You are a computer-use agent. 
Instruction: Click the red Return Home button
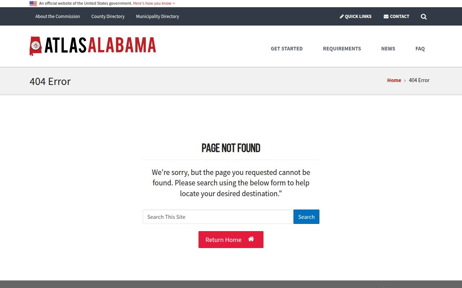[223, 240]
